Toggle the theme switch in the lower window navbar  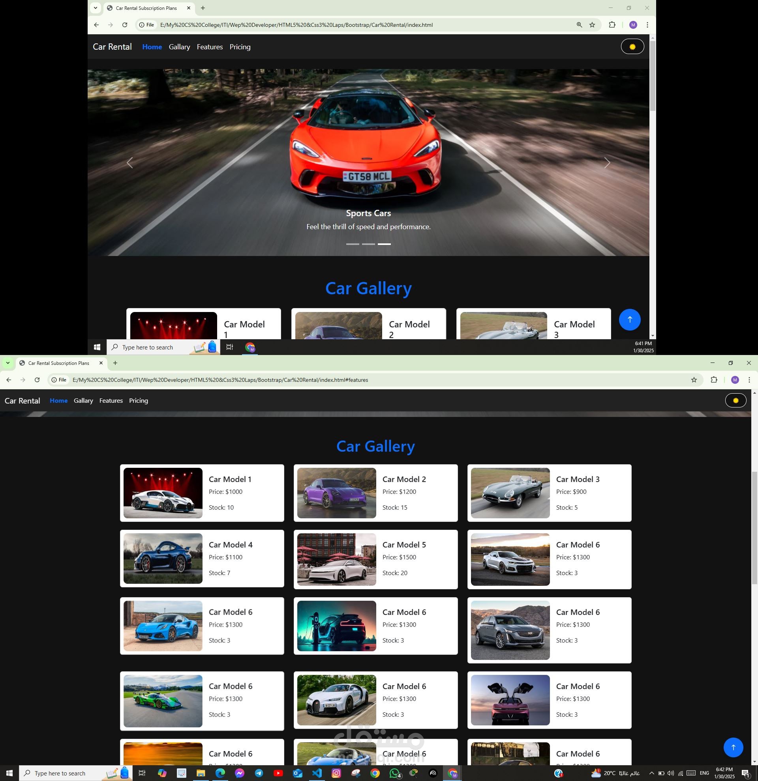click(735, 400)
